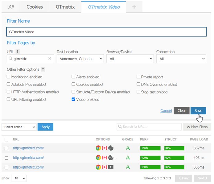The image size is (214, 184).
Task: Click the Chrome icon in the 406ms row
Action: click(x=98, y=157)
